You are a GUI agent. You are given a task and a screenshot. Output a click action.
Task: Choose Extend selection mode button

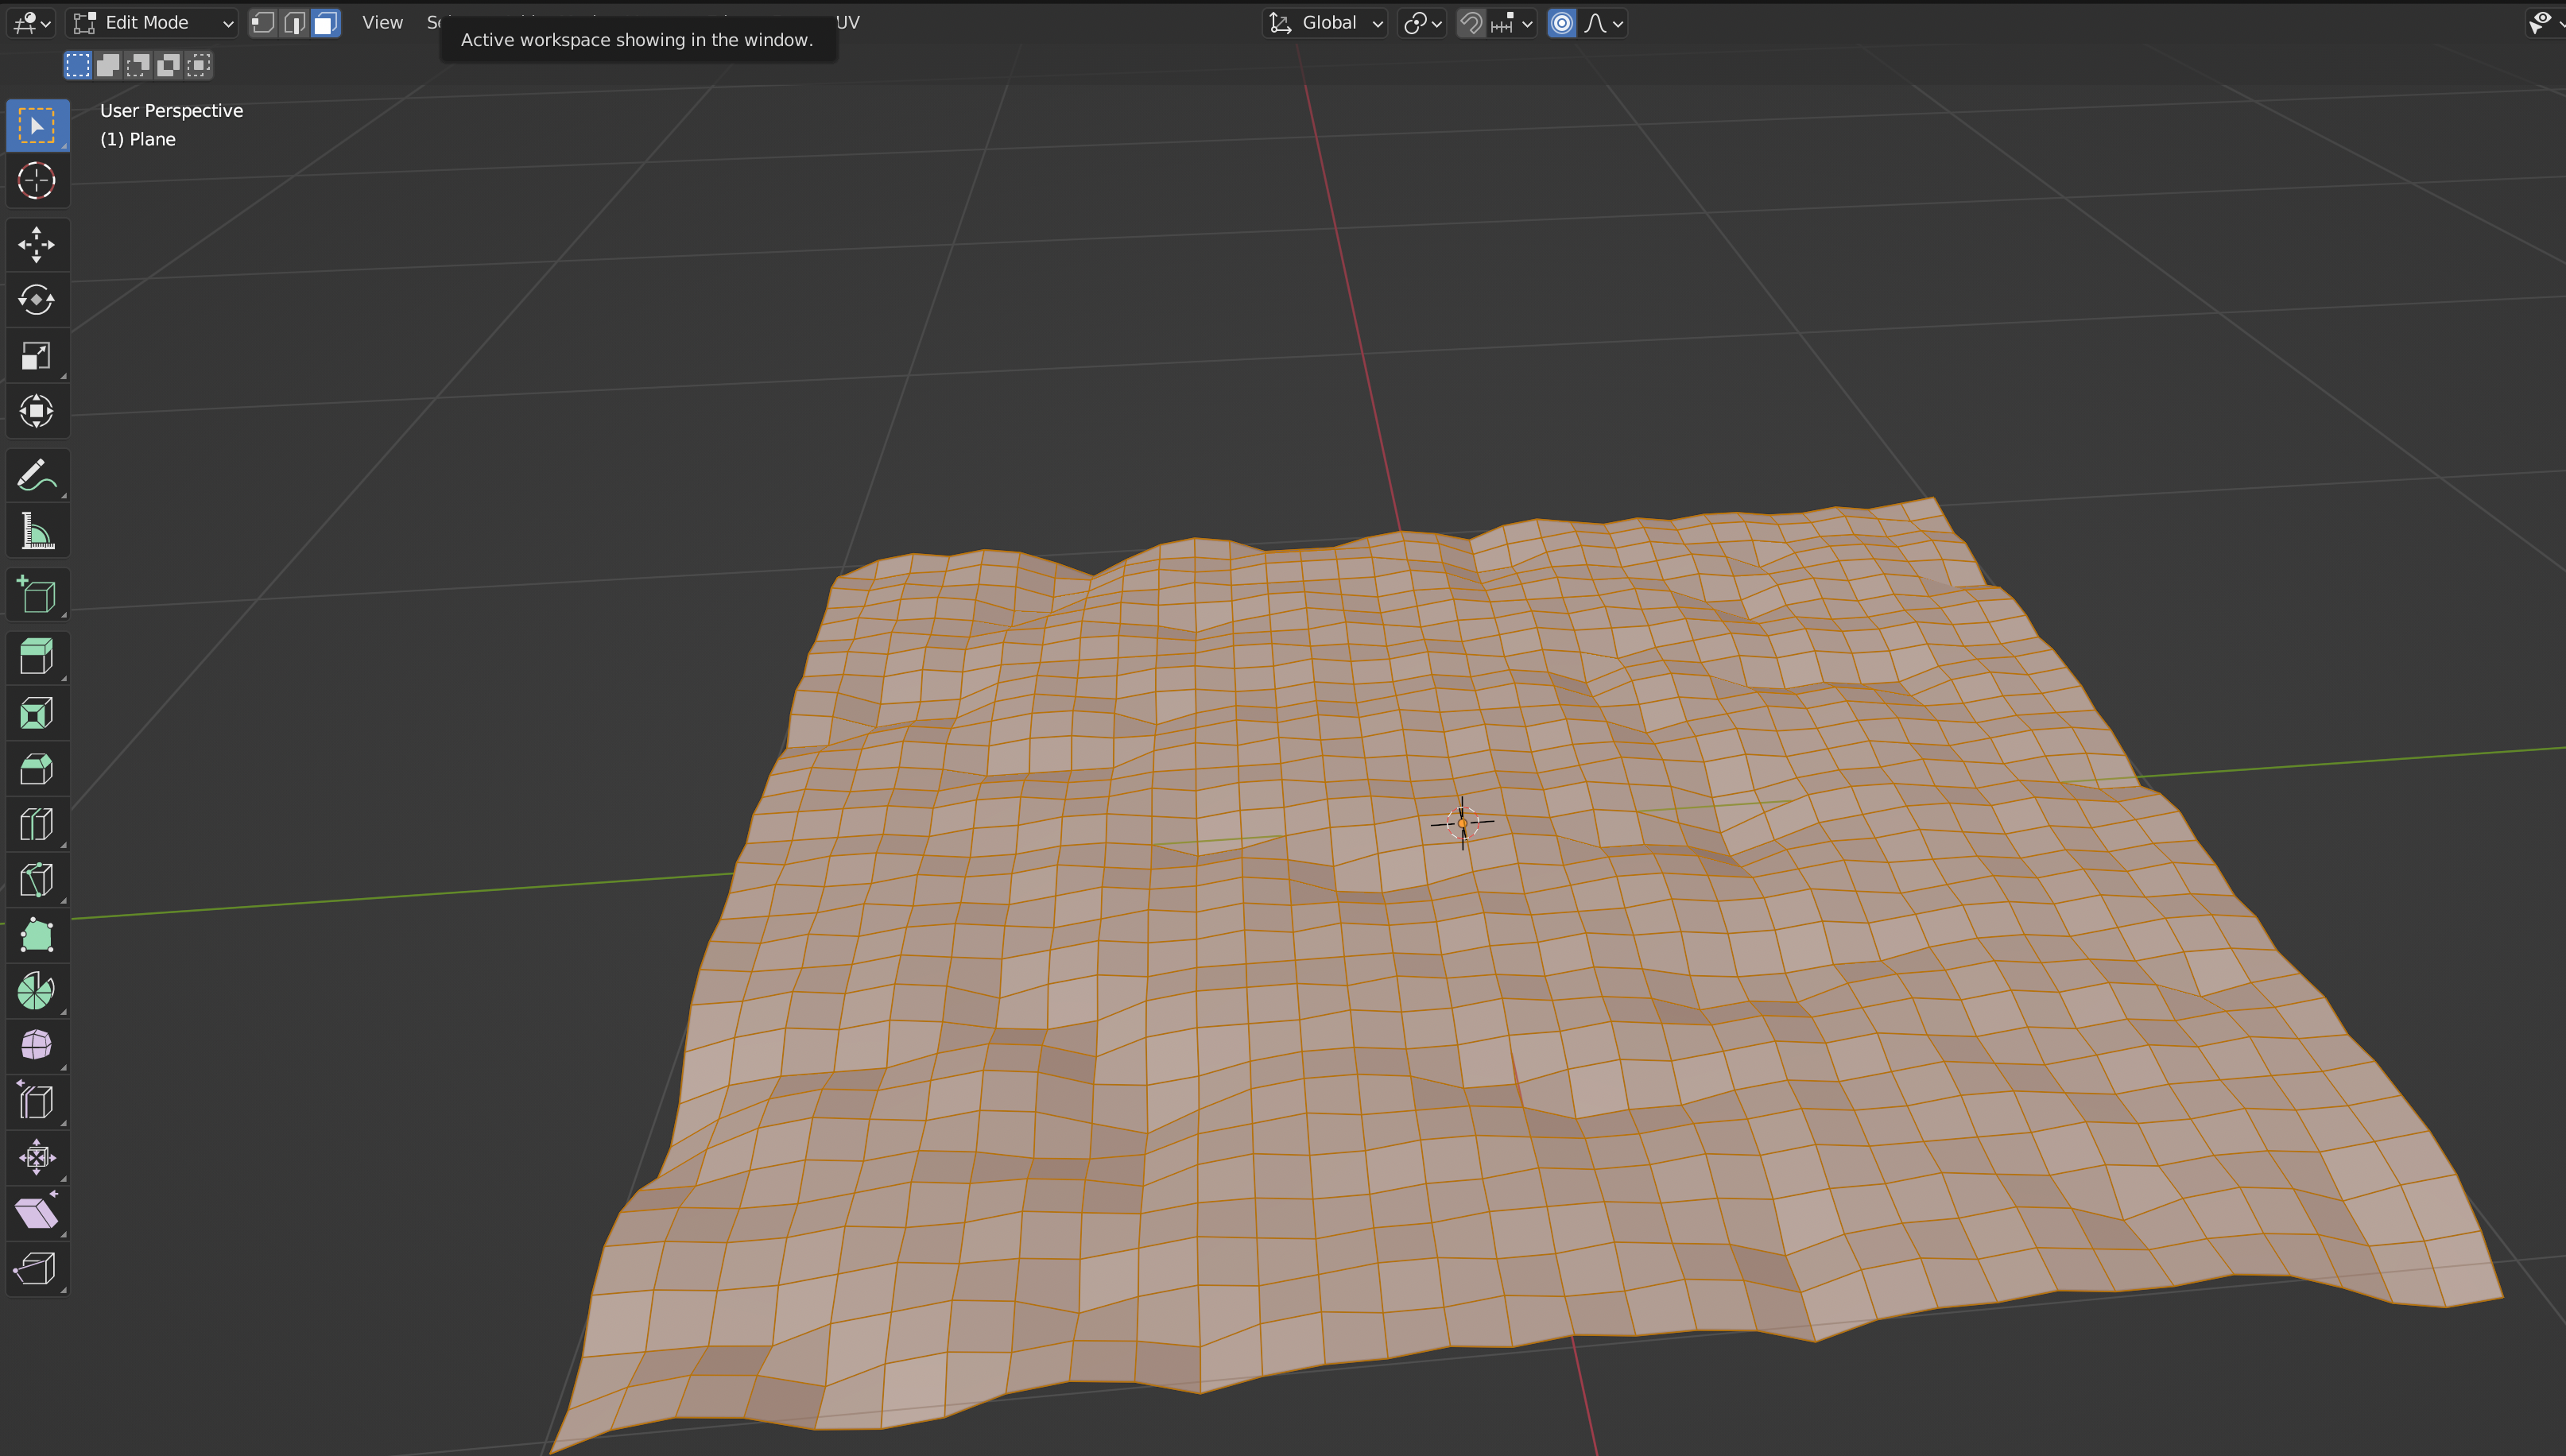pos(108,65)
